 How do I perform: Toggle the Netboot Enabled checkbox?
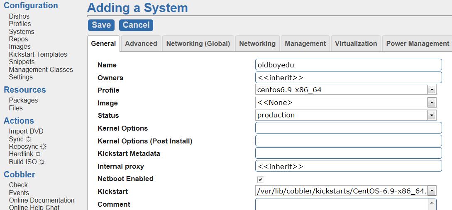pyautogui.click(x=260, y=179)
